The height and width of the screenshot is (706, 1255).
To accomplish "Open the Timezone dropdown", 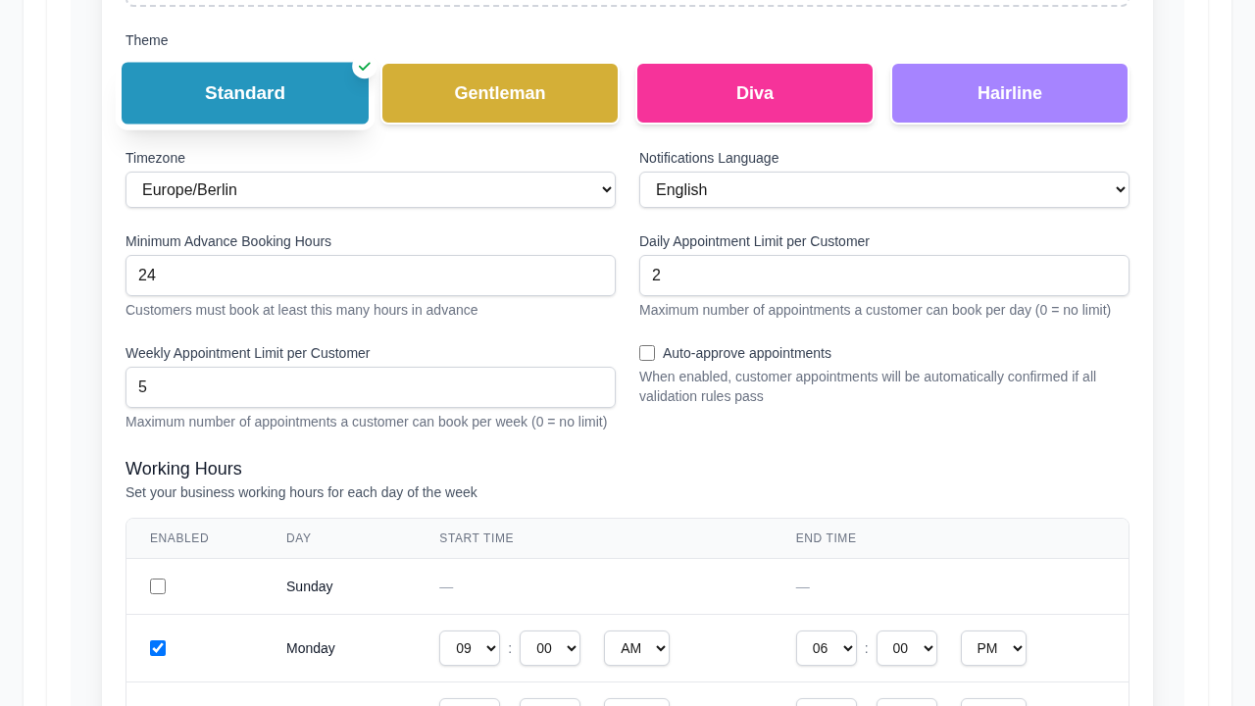I will (371, 190).
